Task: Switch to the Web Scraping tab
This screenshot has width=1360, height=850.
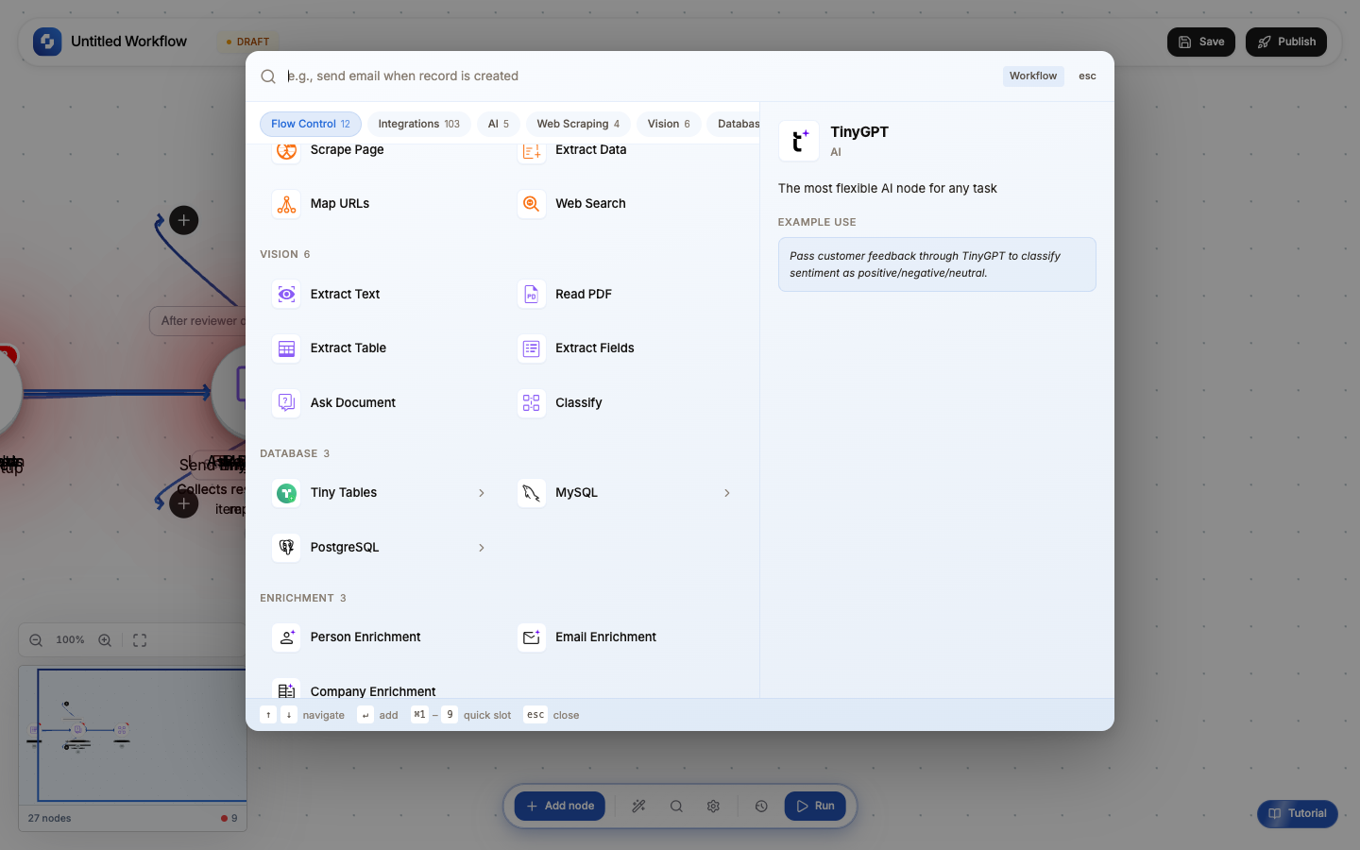Action: click(578, 124)
